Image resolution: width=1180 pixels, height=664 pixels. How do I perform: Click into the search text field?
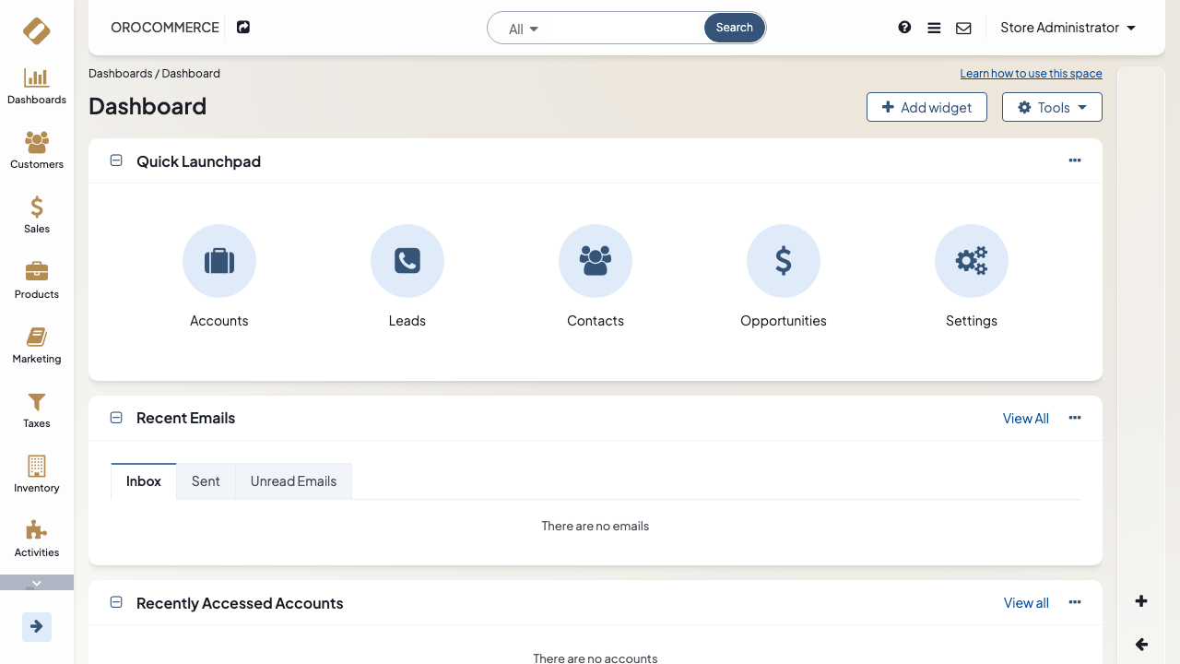click(622, 28)
